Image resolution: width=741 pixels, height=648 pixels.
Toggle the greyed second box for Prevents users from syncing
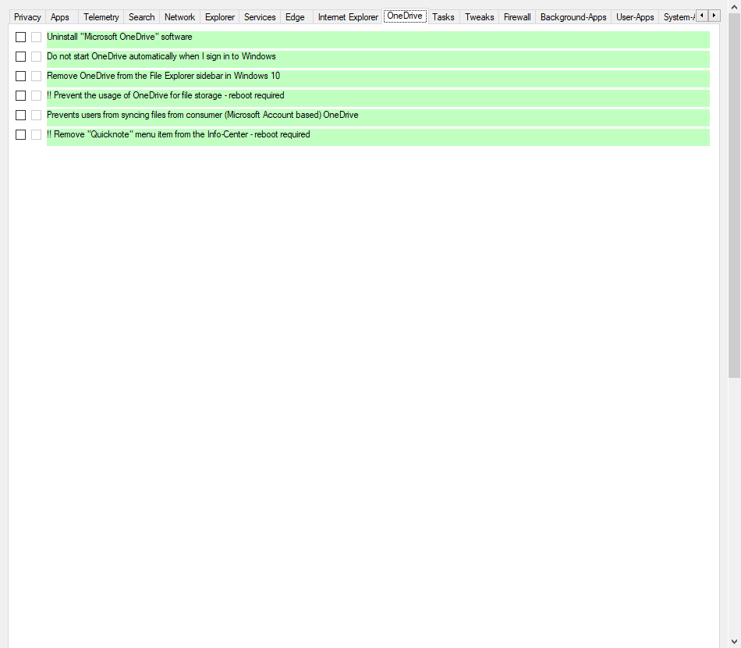(37, 116)
